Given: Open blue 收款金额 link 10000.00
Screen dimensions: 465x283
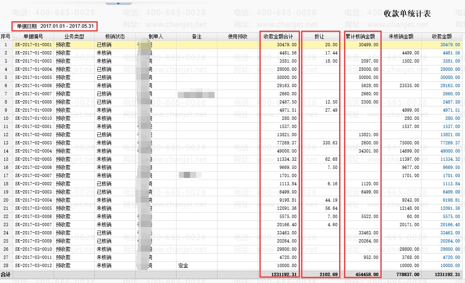Looking at the screenshot, I should (x=450, y=265).
